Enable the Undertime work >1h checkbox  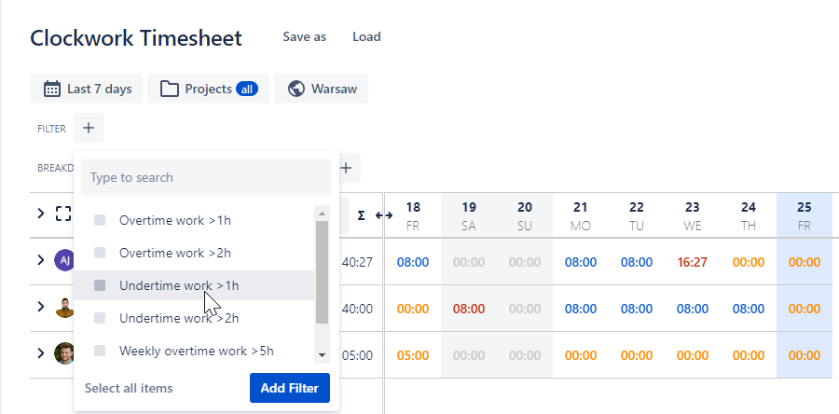(x=101, y=285)
